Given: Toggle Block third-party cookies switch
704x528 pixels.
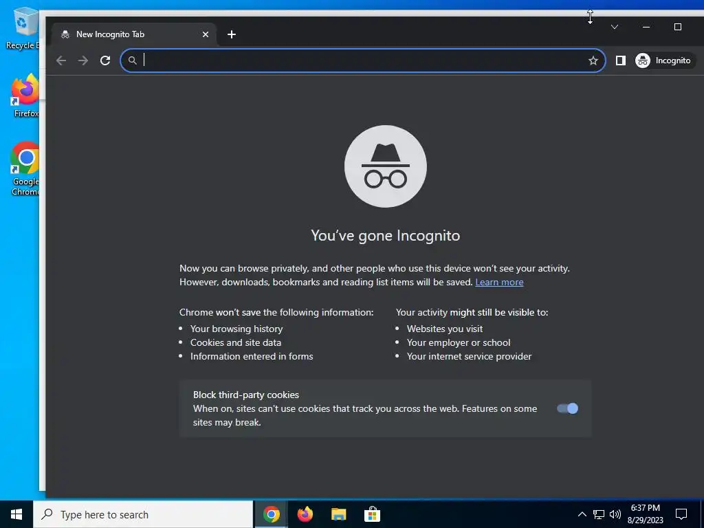Looking at the screenshot, I should point(567,408).
